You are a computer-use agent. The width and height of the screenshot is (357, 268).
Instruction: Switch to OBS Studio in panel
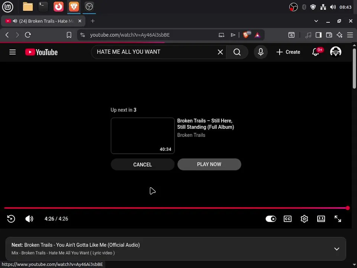89,7
